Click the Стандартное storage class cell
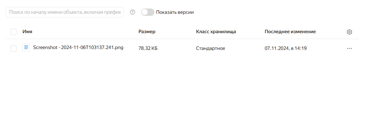 pyautogui.click(x=210, y=48)
